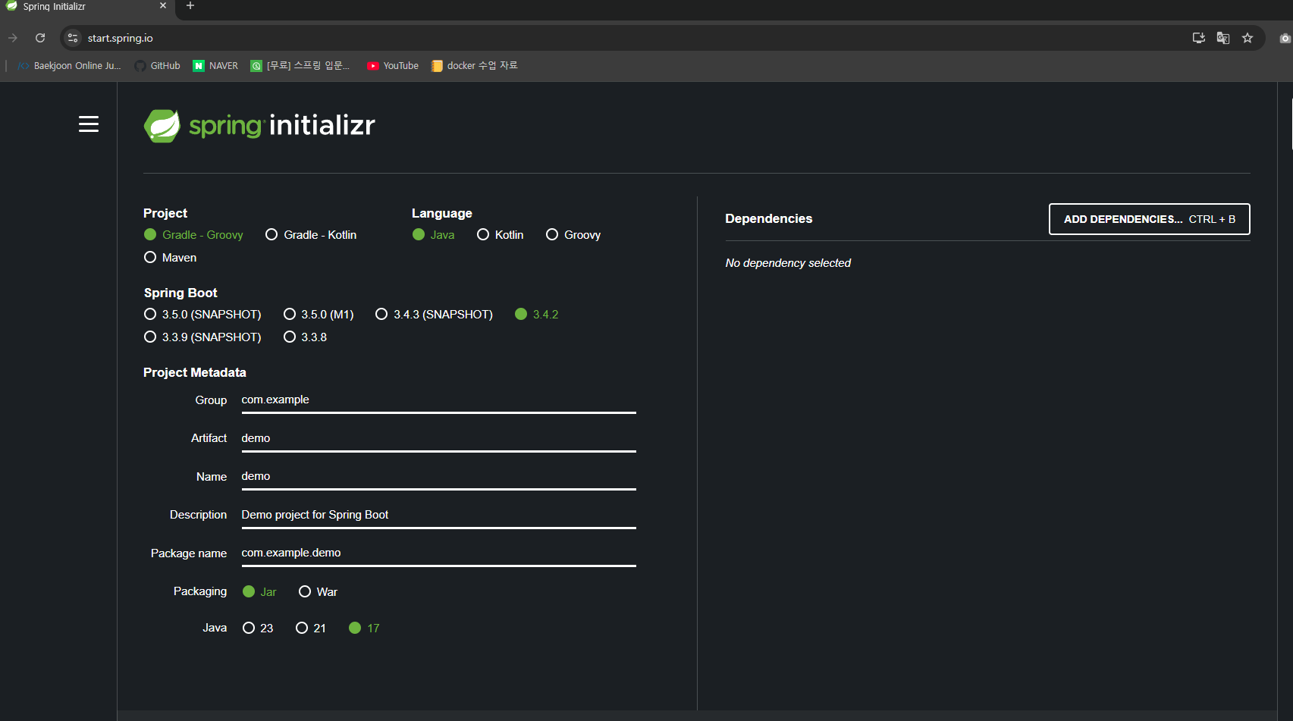
Task: Select Java version 17
Action: [364, 629]
